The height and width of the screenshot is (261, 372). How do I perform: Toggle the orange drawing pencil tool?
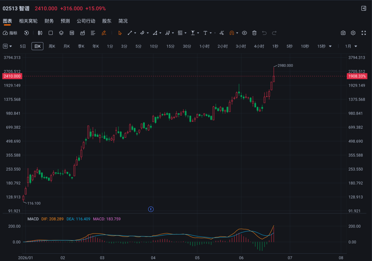104,33
